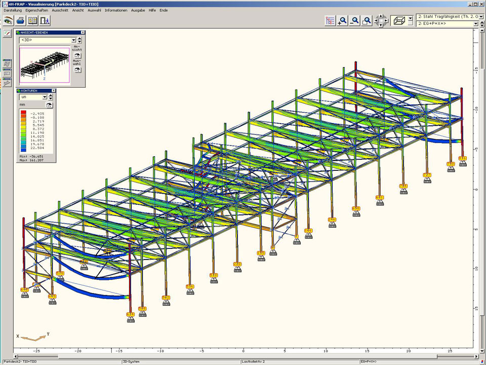Collapse the KONTUREN panel via title arrow
This screenshot has width=486, height=365.
54,90
